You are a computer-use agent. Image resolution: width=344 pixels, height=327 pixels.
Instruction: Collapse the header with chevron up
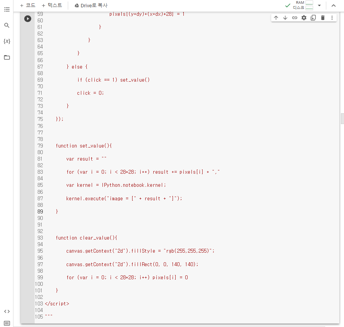pyautogui.click(x=334, y=5)
